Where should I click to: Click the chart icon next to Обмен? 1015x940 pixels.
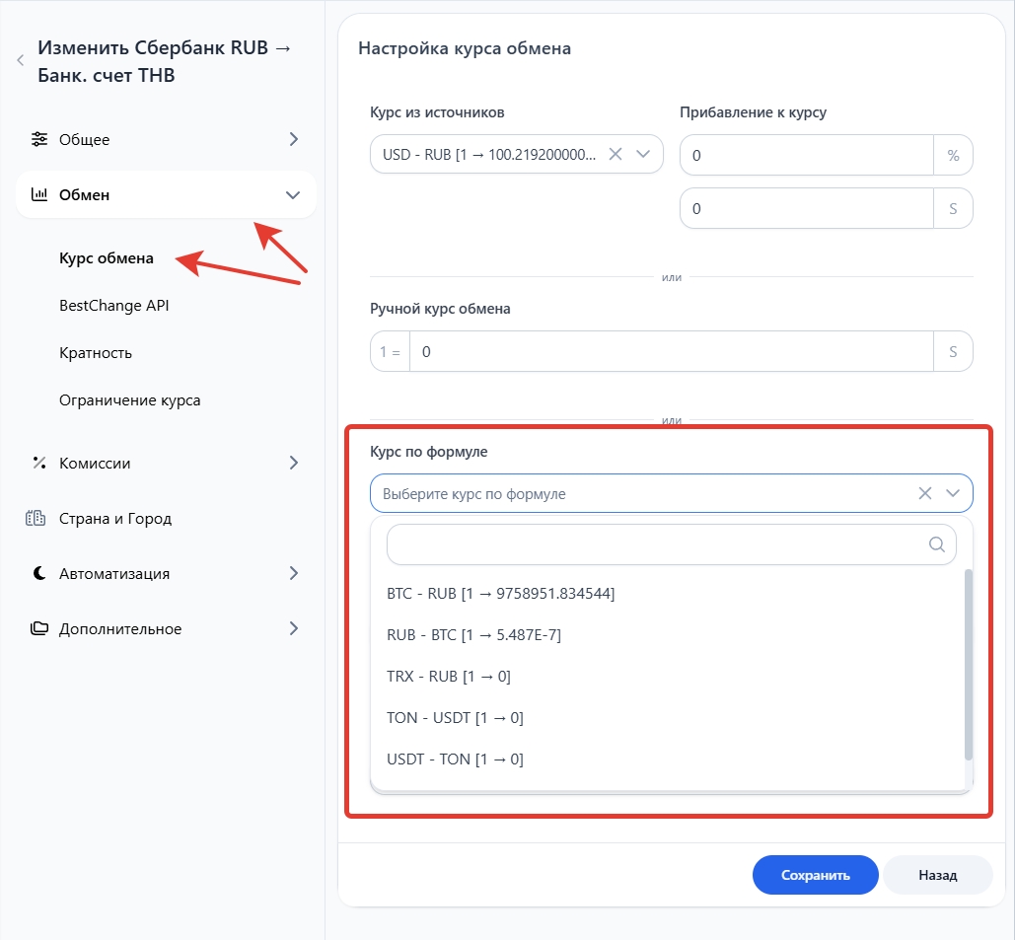point(39,194)
